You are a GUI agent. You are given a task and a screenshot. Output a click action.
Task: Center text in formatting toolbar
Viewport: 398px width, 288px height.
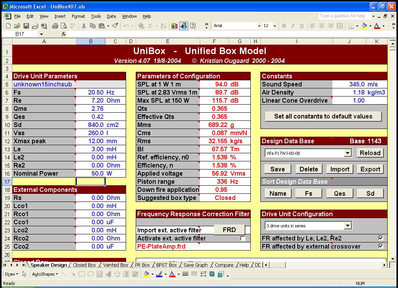[322, 26]
